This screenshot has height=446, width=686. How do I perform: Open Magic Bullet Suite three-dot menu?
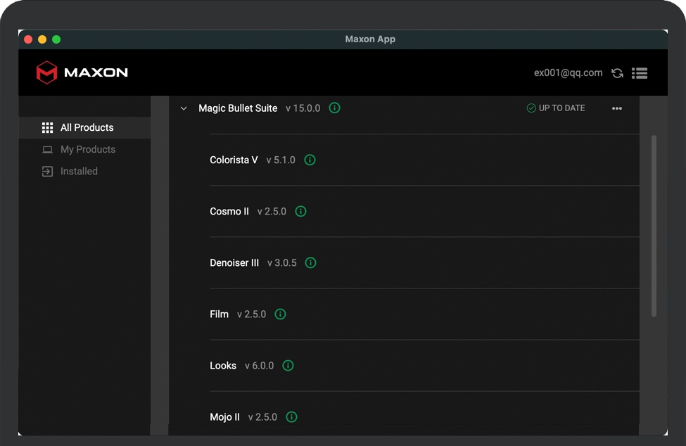pos(617,108)
